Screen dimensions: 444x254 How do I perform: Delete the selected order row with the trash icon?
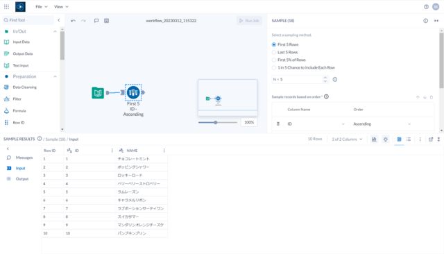click(x=432, y=97)
